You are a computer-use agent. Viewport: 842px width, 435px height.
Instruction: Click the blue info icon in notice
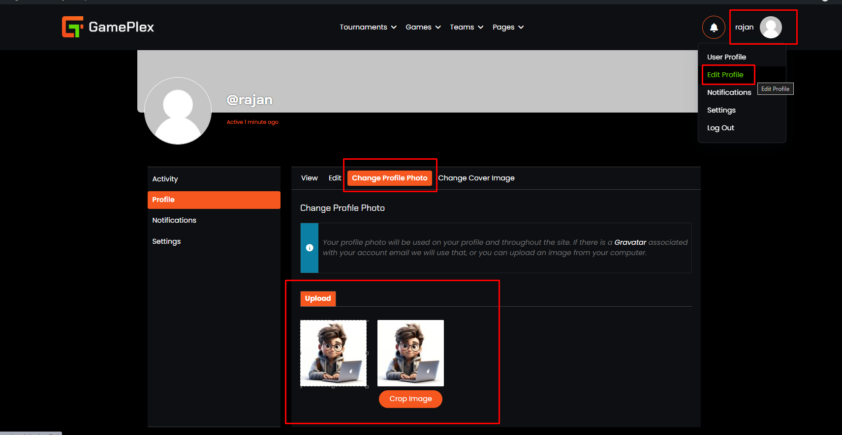(x=310, y=248)
